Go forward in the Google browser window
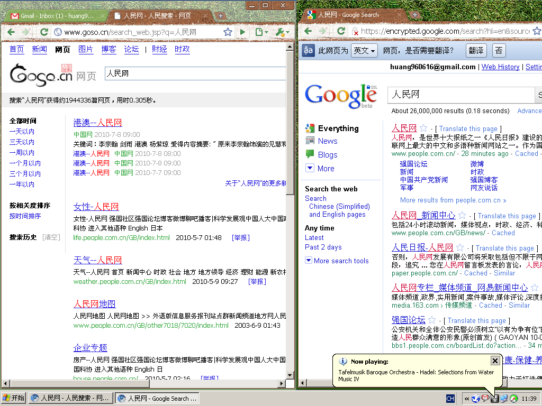This screenshot has height=406, width=542. [322, 31]
